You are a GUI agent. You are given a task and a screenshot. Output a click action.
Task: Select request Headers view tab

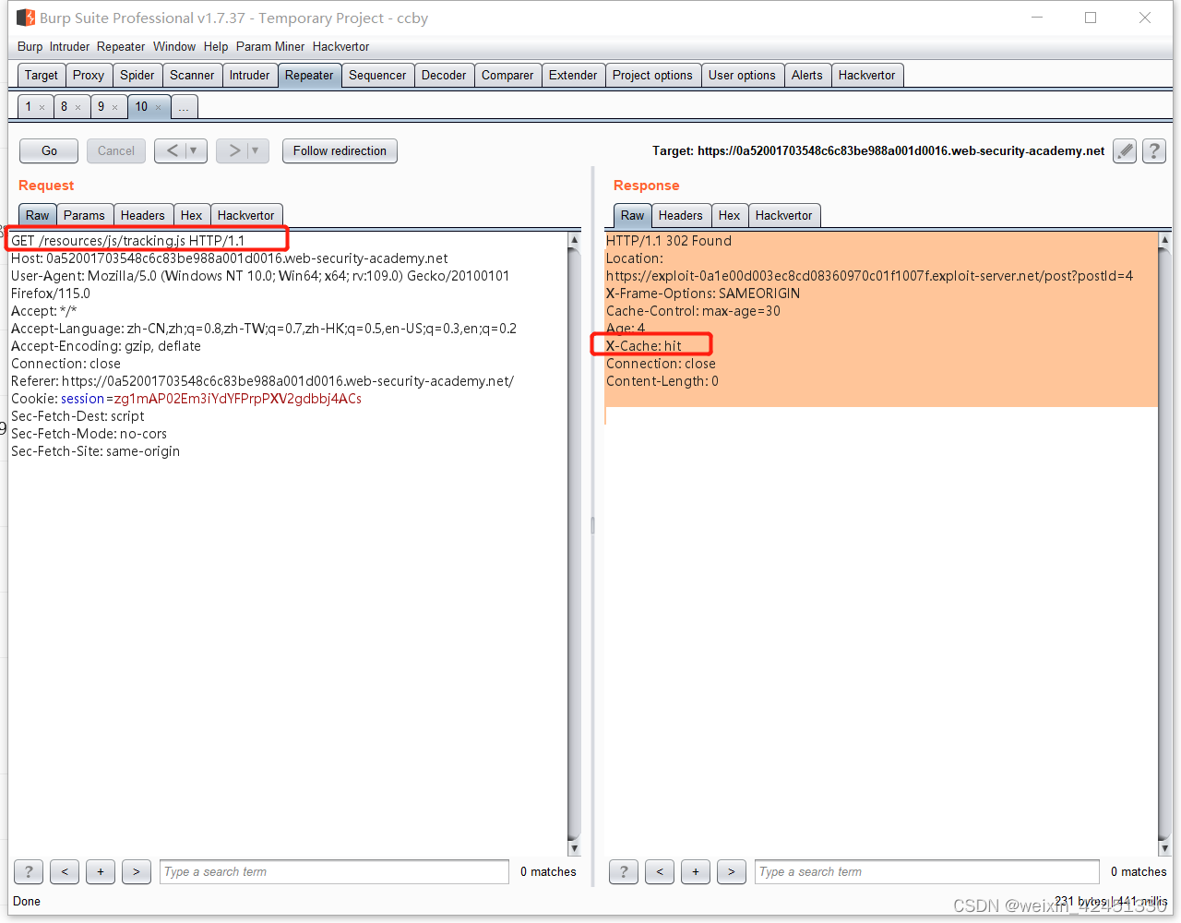pyautogui.click(x=142, y=215)
